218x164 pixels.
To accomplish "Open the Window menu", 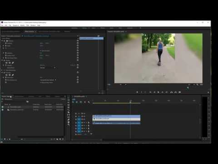I will [33, 25].
